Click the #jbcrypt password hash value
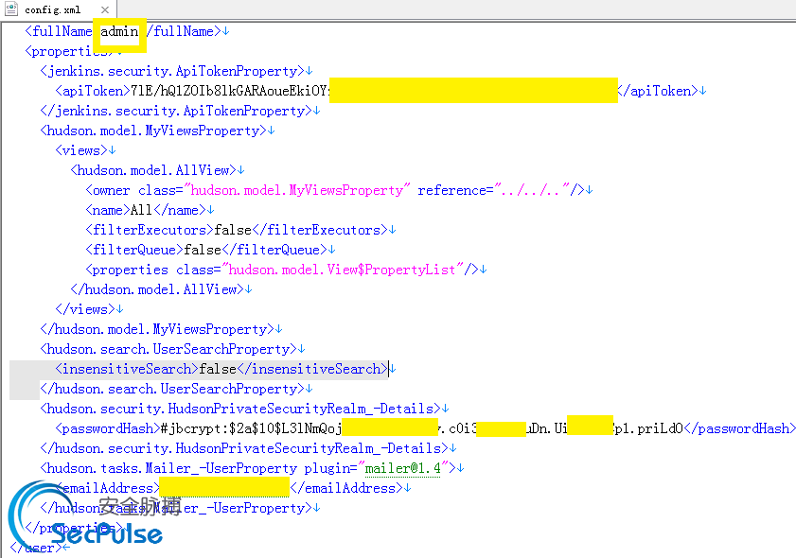796x558 pixels. tap(422, 428)
